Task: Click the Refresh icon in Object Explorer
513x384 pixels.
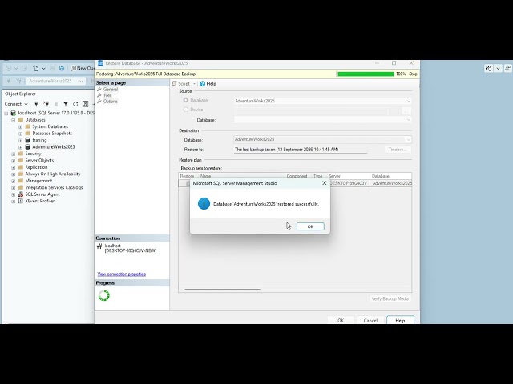Action: point(75,104)
